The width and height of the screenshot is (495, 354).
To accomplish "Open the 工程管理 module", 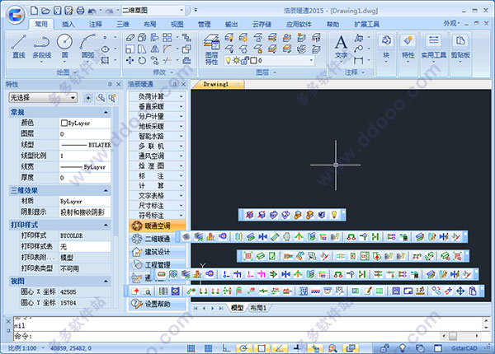I will (158, 265).
